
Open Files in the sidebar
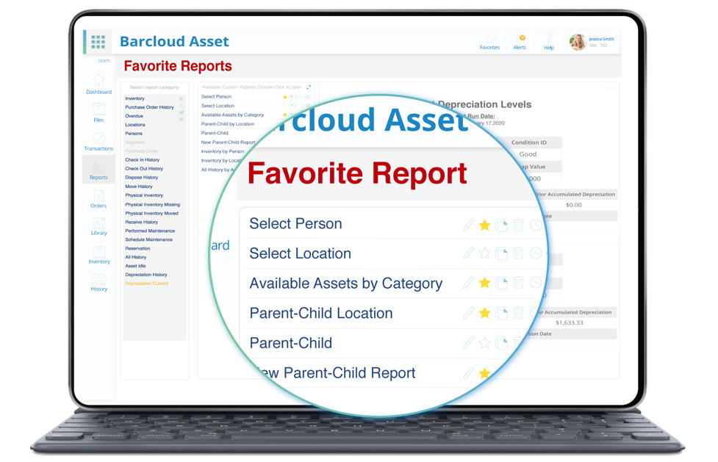pos(98,112)
